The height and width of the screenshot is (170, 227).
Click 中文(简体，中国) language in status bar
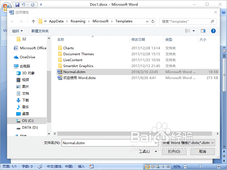[60, 167]
